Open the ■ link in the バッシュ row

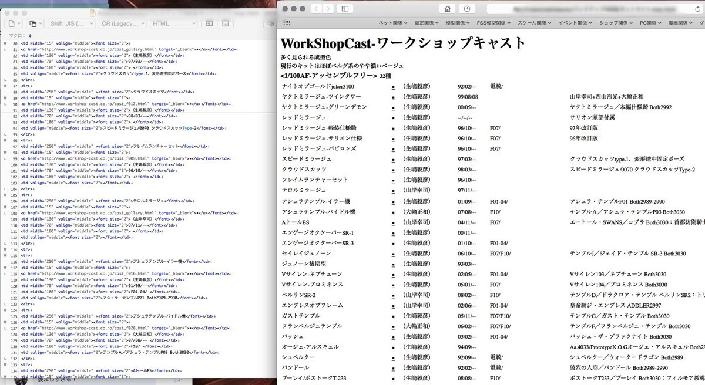pos(393,337)
